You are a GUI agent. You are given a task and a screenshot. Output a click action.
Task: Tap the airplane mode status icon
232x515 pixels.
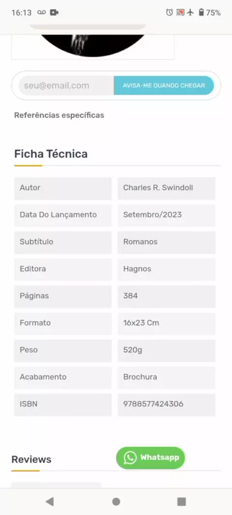[x=190, y=13]
